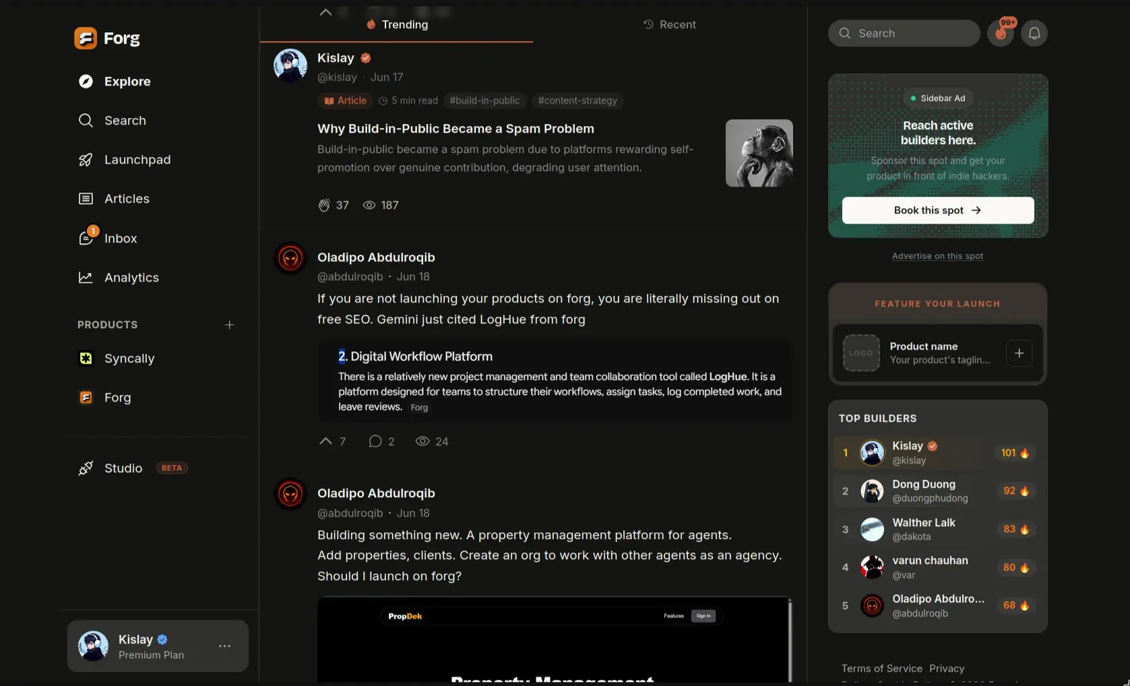Collapse the top chevron above Trending
Screen dimensions: 1130x686
point(325,12)
